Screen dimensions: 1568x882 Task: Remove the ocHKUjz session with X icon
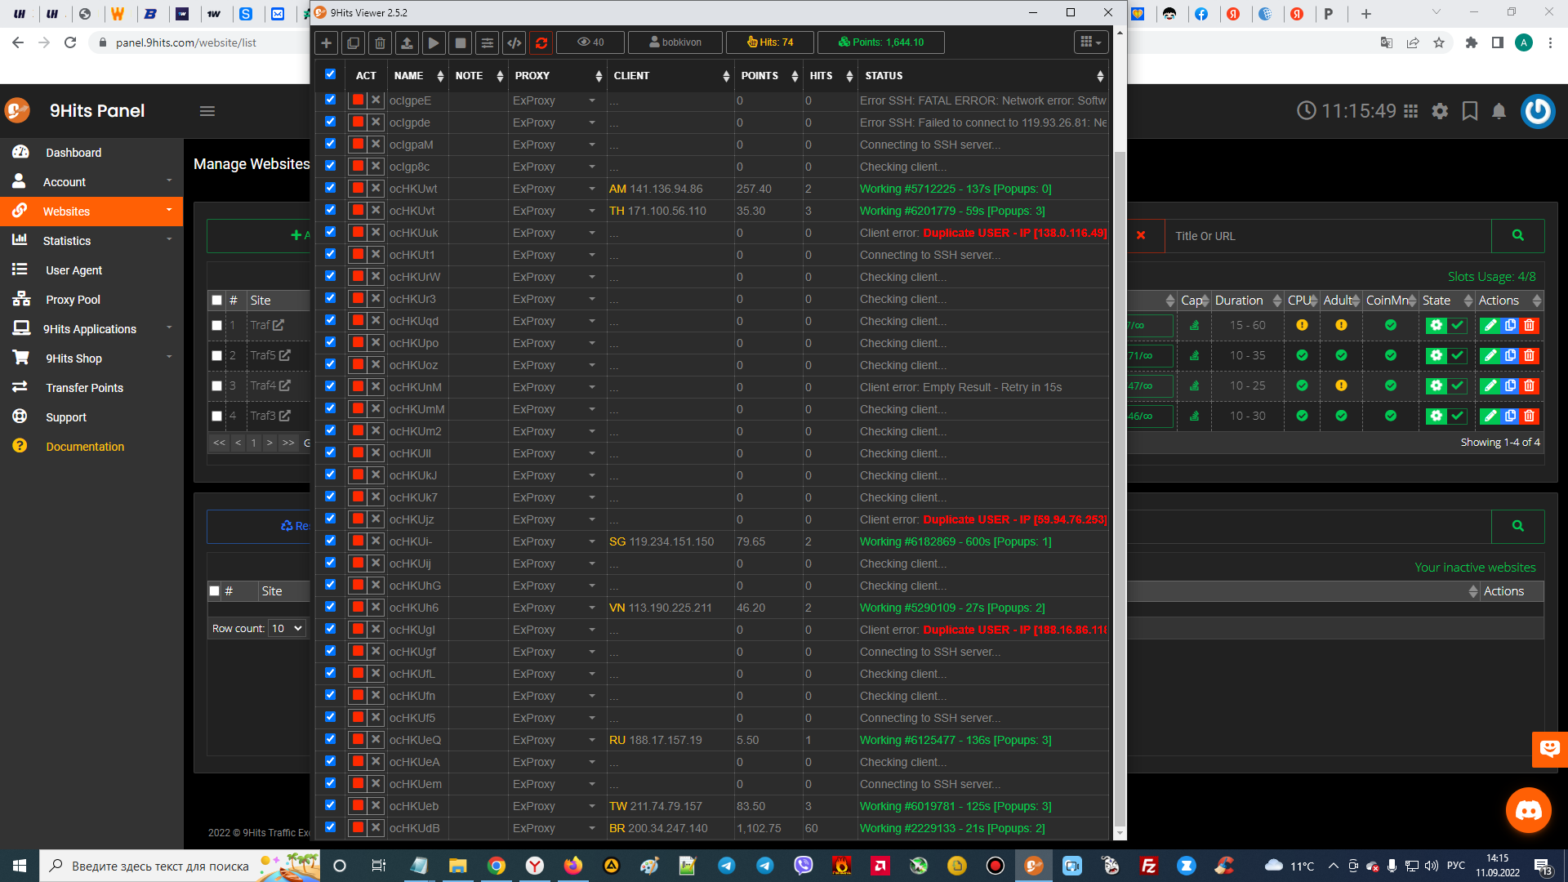[376, 519]
